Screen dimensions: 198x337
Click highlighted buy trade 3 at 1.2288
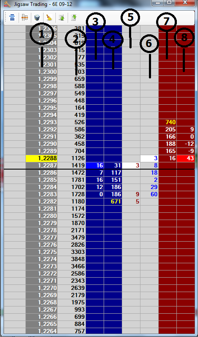[149, 159]
